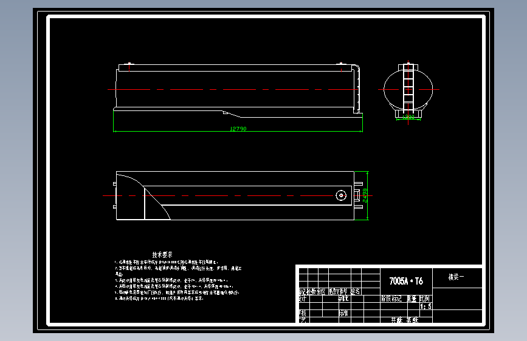This screenshot has width=527, height=341.
Task: Select the 7005A · T6 material label
Action: 406,281
